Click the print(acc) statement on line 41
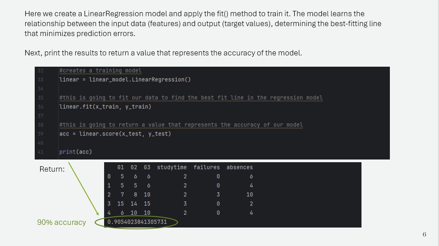 pos(76,152)
